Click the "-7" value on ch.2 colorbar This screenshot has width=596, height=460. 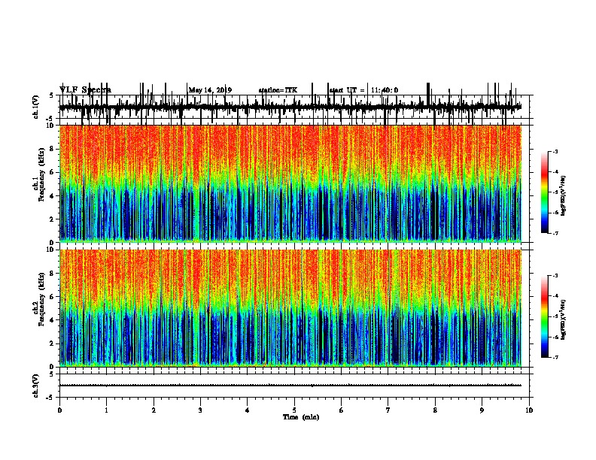tap(555, 357)
